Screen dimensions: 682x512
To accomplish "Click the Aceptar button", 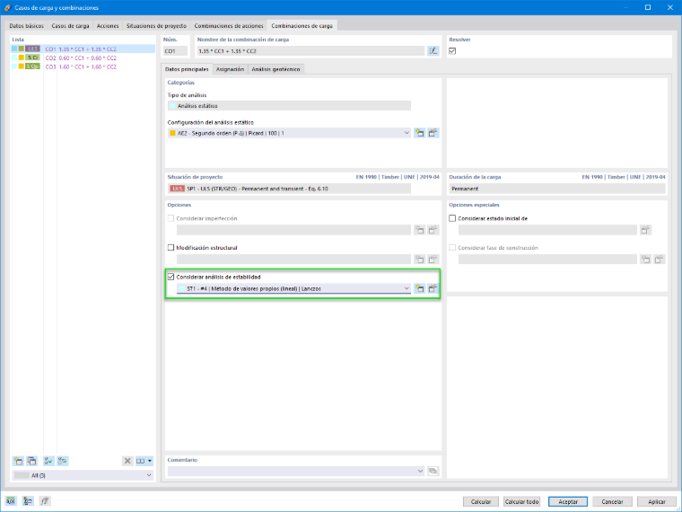I will (x=568, y=501).
